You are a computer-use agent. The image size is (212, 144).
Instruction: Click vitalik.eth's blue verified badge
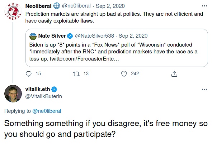tap(54, 89)
